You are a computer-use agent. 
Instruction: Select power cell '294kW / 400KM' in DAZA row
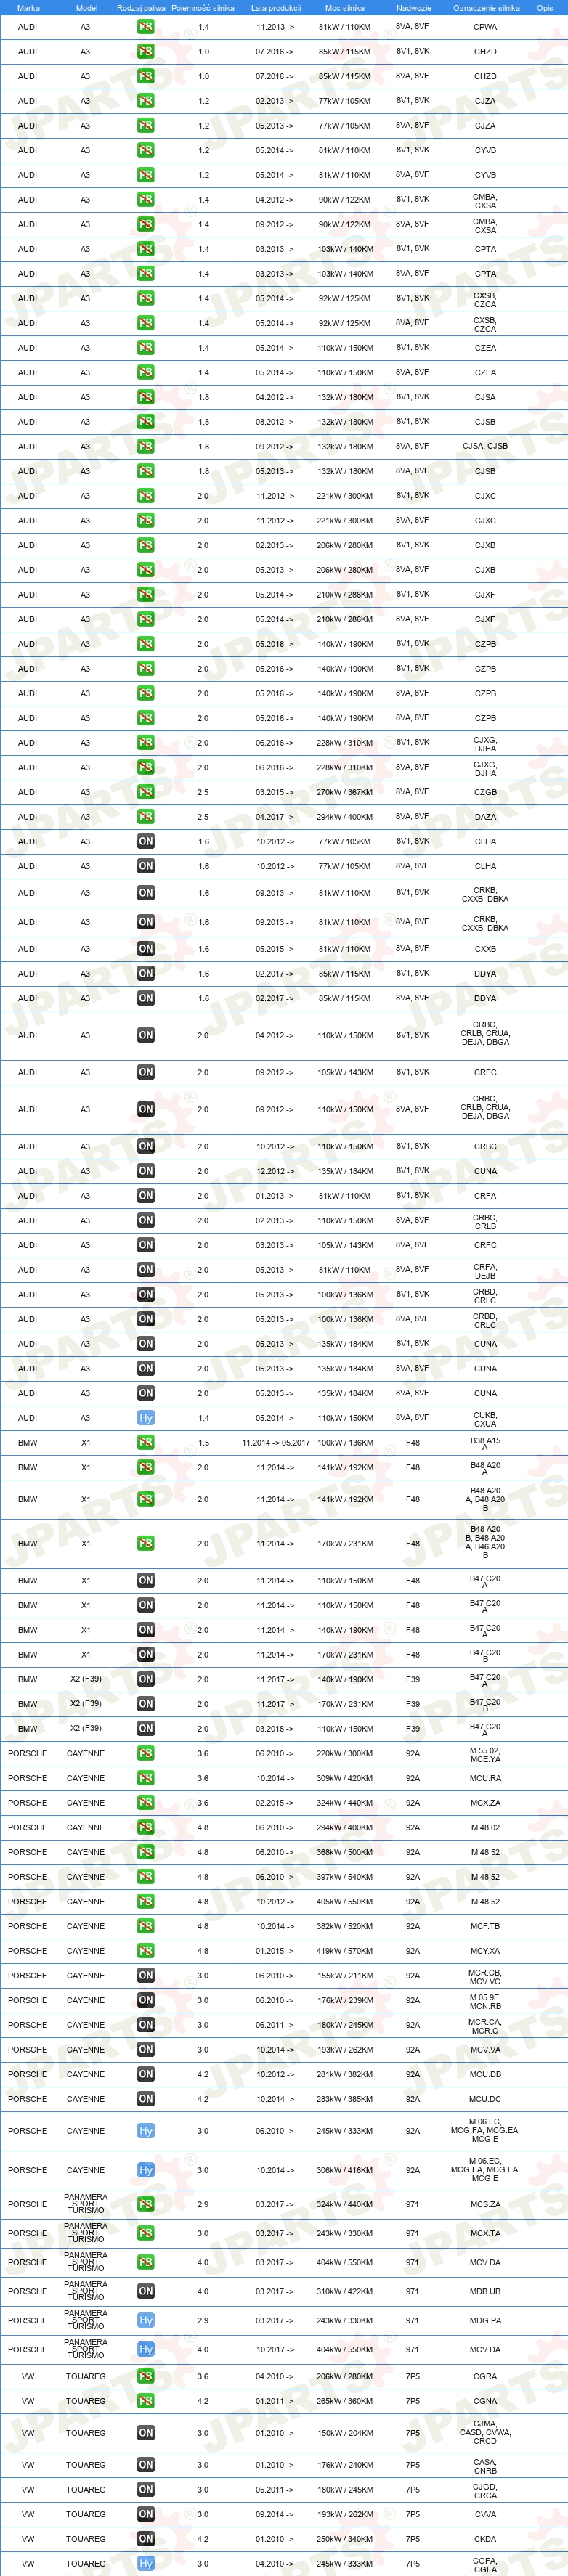pyautogui.click(x=345, y=817)
